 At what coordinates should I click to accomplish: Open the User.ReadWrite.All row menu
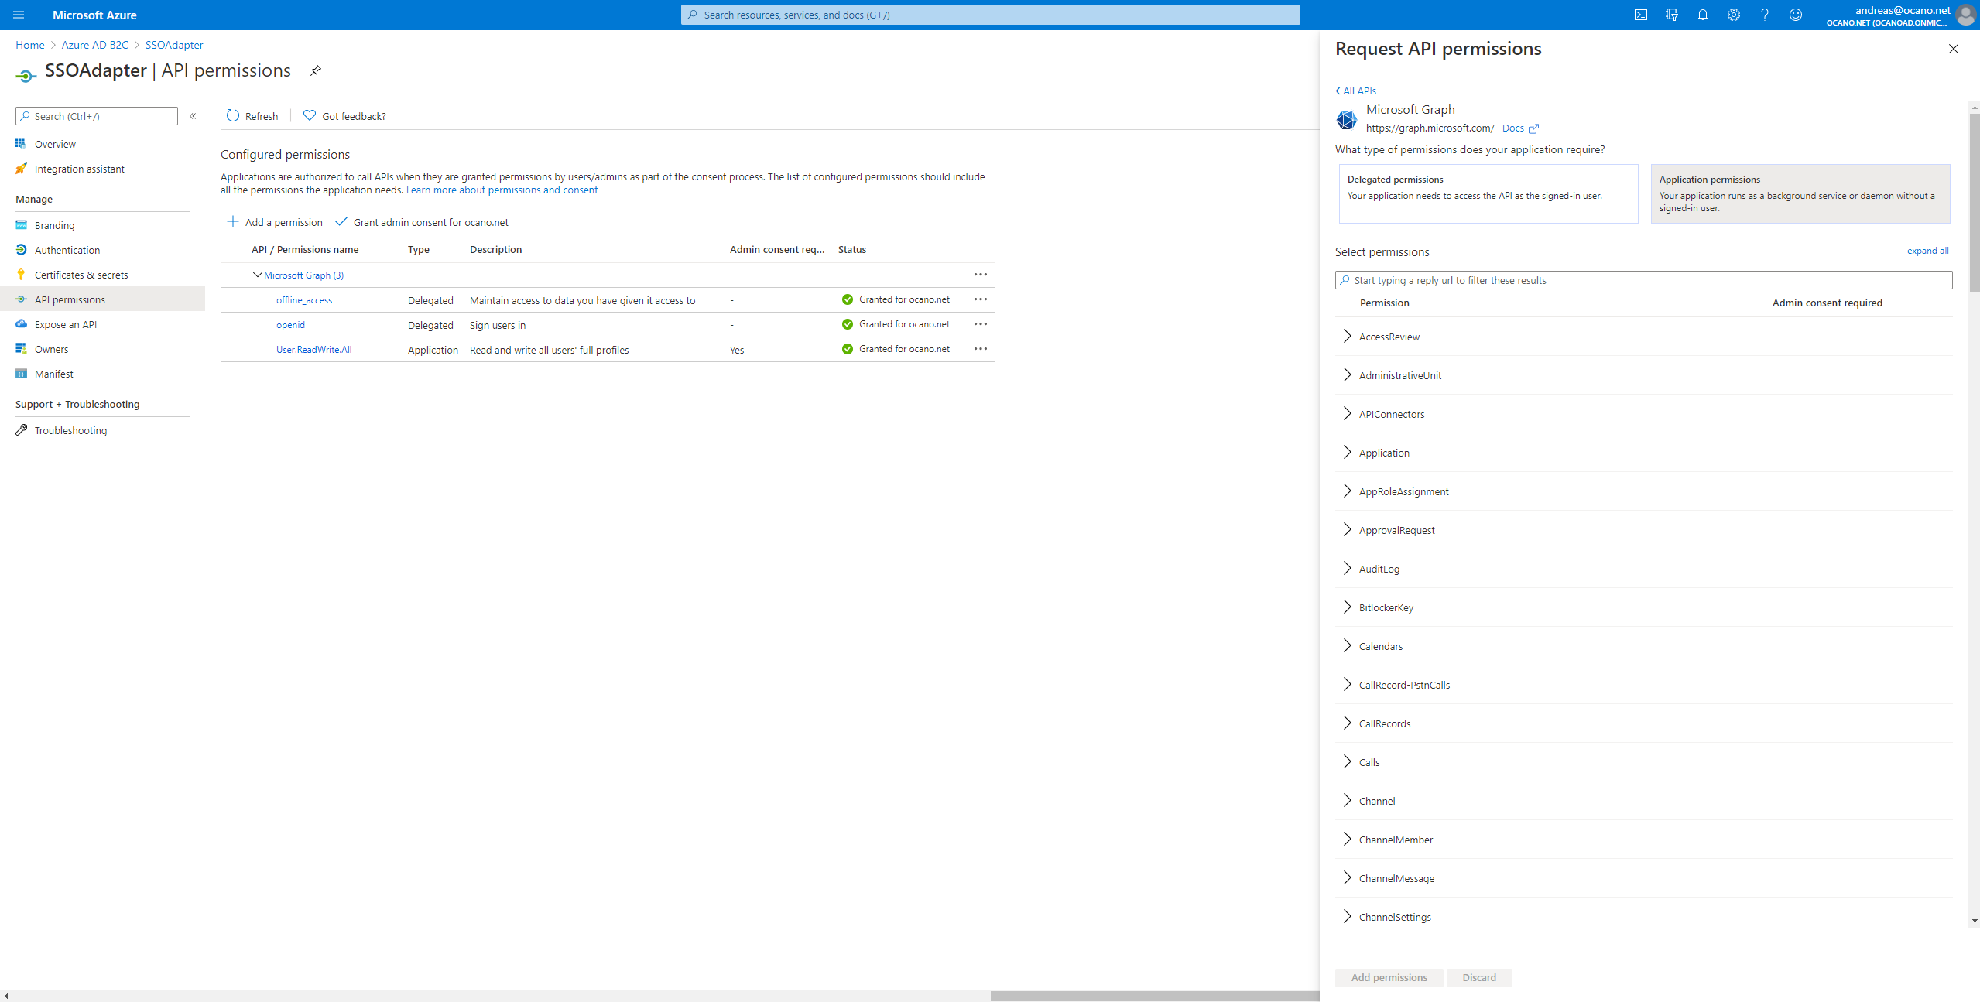tap(980, 349)
